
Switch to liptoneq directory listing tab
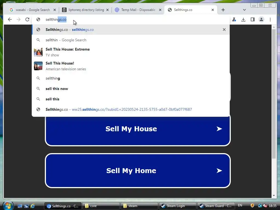point(85,10)
